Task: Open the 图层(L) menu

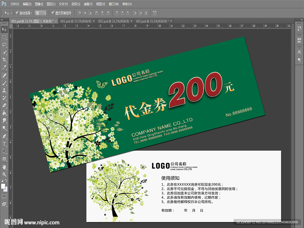Action: pos(51,4)
